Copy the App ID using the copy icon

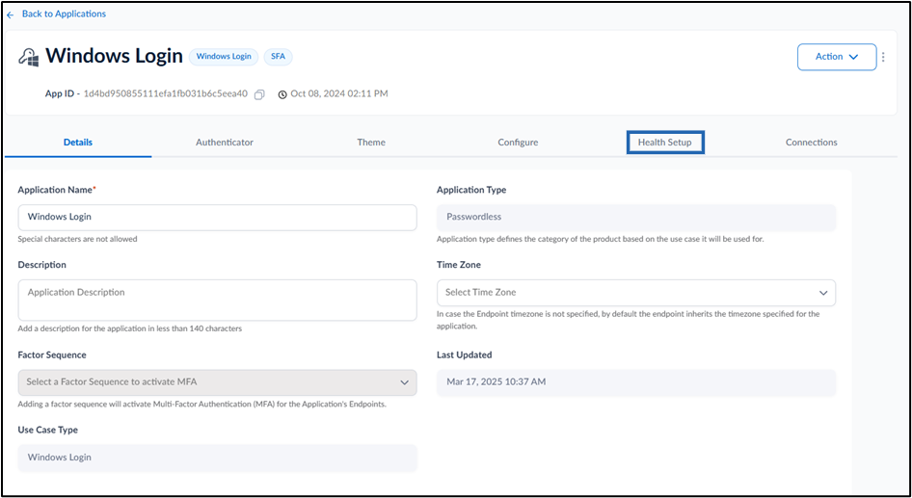coord(259,94)
